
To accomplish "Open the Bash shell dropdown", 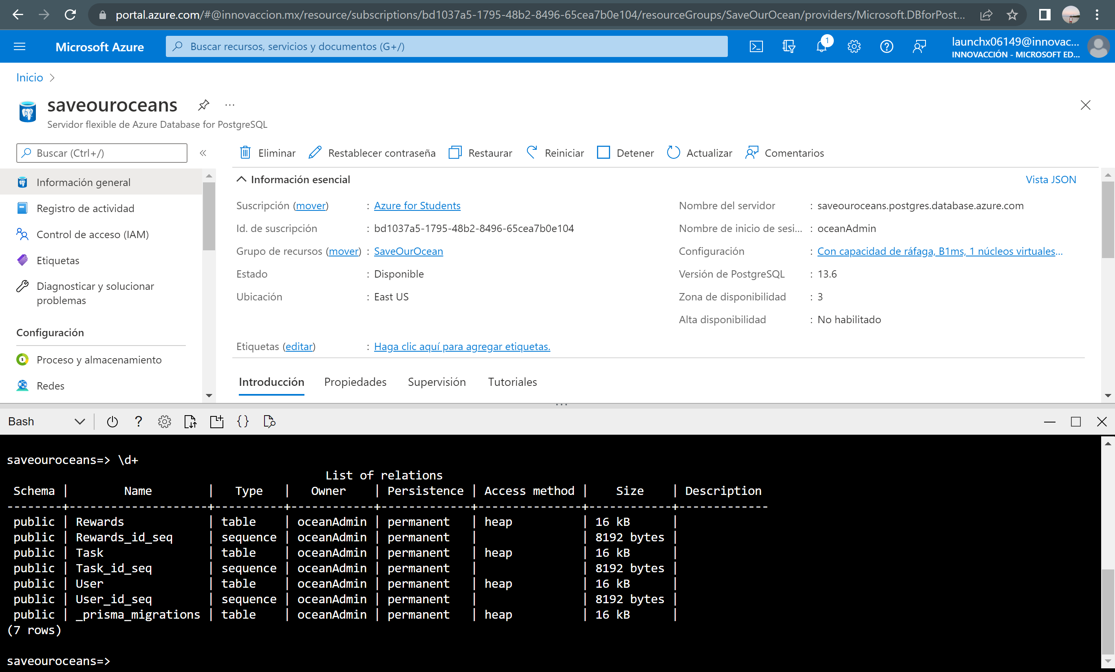I will click(x=79, y=421).
